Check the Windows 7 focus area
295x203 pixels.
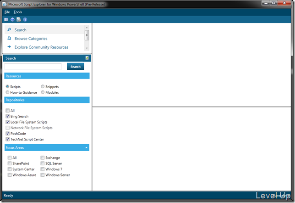pos(43,169)
